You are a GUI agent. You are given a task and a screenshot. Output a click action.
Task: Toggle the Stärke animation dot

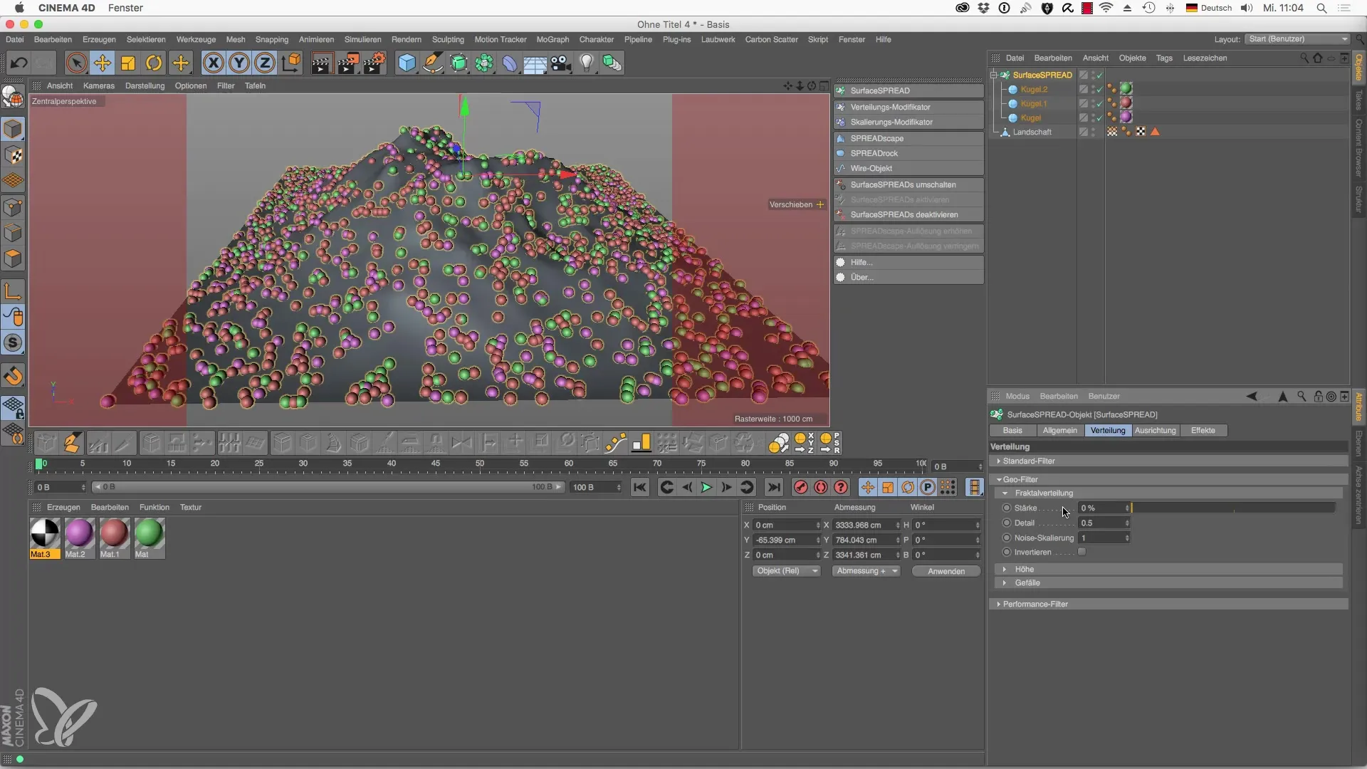1007,508
